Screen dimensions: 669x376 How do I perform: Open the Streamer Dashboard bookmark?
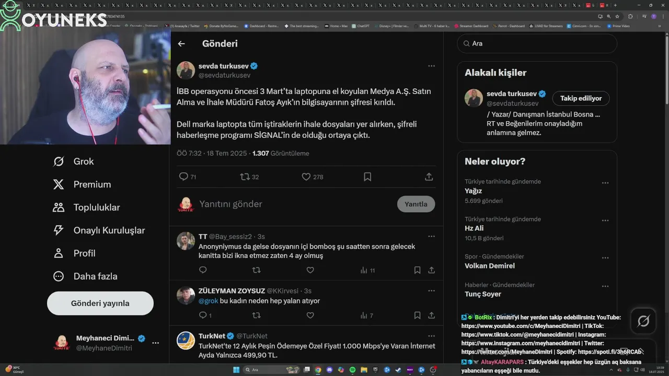coord(471,26)
